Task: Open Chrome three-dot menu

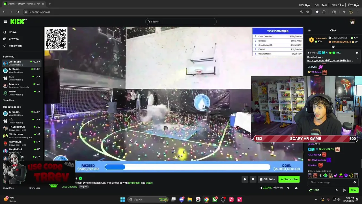Action: click(x=358, y=12)
